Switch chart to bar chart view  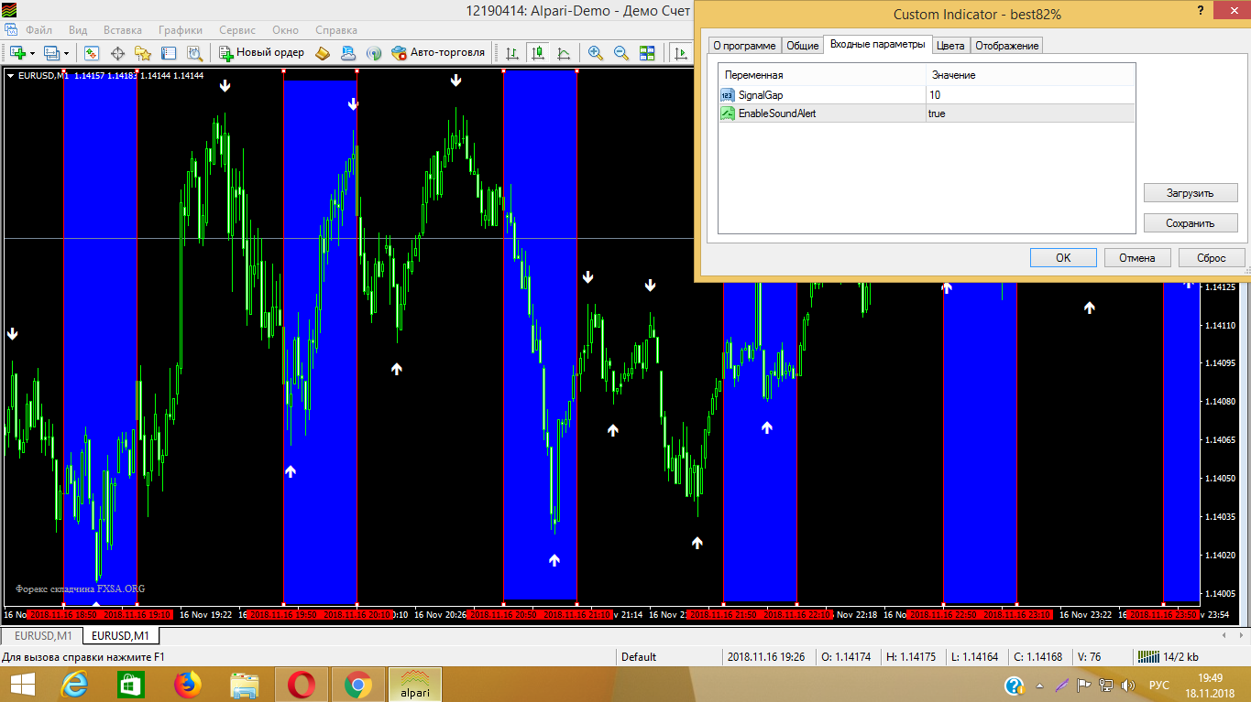pyautogui.click(x=511, y=53)
